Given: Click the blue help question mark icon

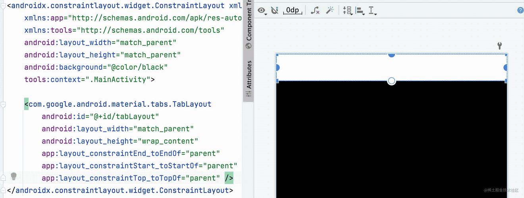Looking at the screenshot, I should click(x=520, y=10).
